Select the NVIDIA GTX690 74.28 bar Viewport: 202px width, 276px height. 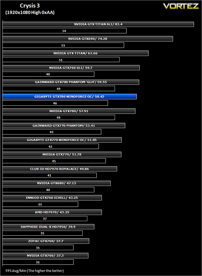point(88,39)
